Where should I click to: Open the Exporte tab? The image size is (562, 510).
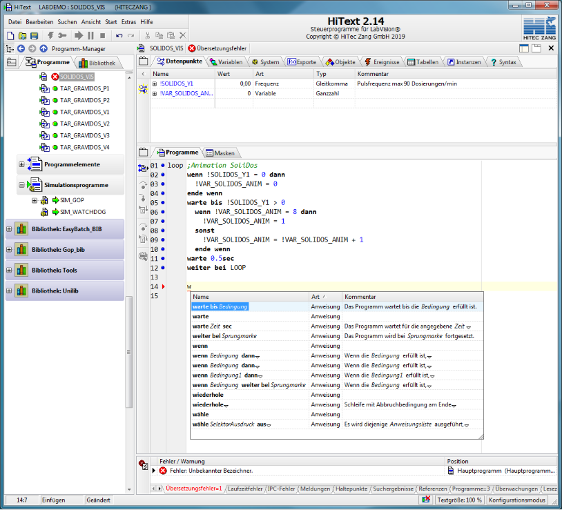pyautogui.click(x=302, y=62)
